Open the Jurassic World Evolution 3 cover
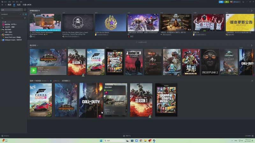The width and height of the screenshot is (255, 143). 229,62
